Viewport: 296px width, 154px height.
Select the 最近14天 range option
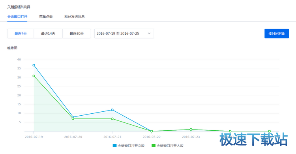(x=48, y=34)
